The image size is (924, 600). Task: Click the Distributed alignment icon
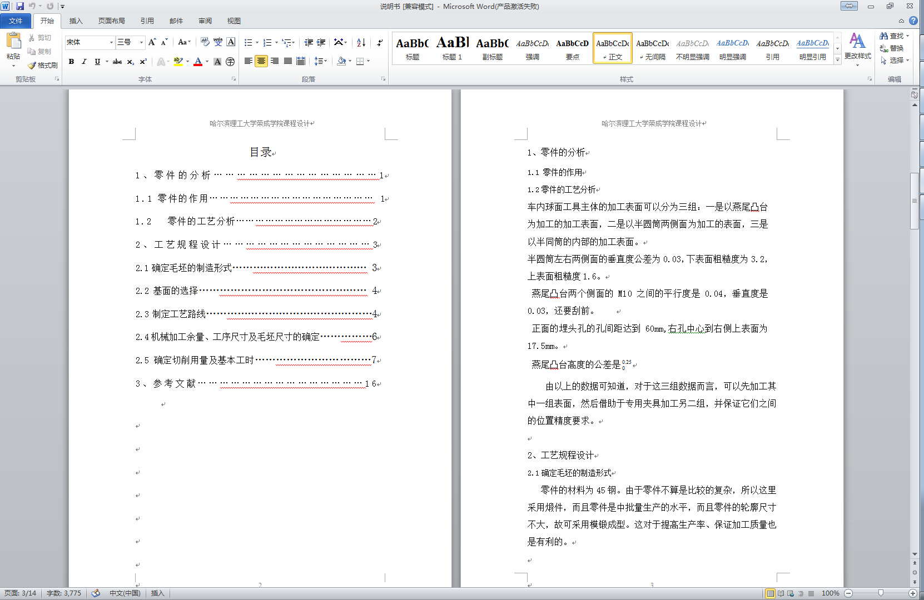pos(301,61)
